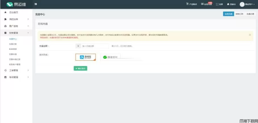
Task: Click the user avatar picture
Action: pos(242,4)
